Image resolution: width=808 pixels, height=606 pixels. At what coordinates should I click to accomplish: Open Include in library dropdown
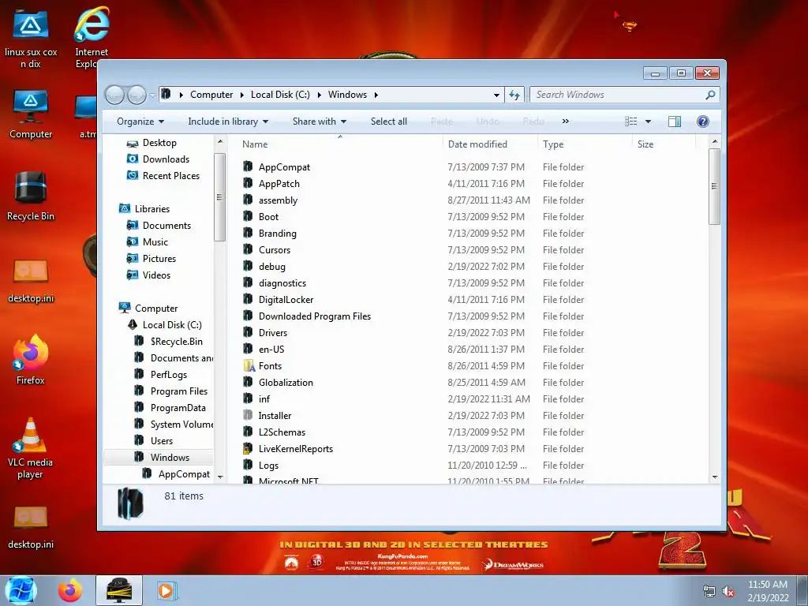[228, 122]
